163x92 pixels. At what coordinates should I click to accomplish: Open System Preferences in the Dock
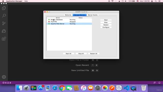[x=98, y=88]
